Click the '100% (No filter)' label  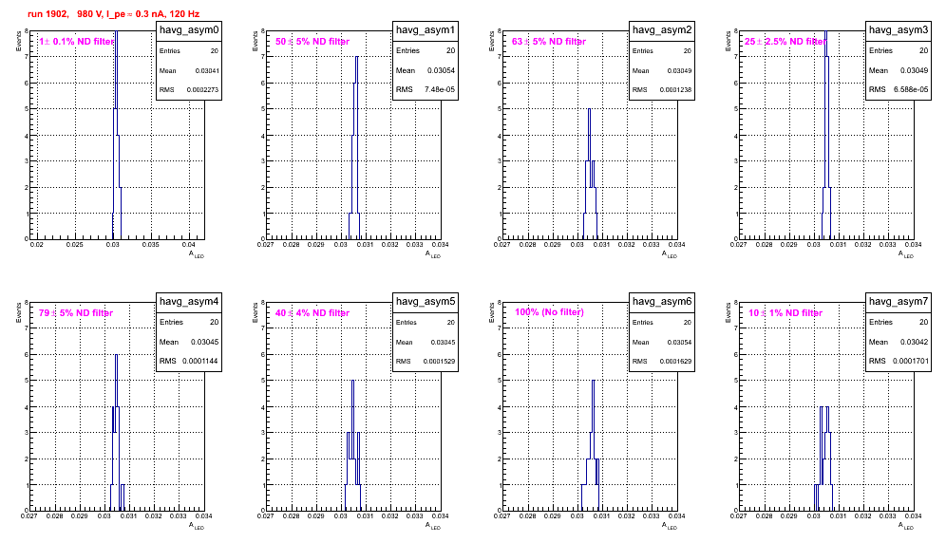point(549,312)
